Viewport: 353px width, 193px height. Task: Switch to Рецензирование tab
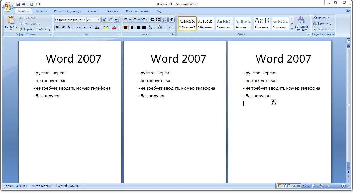(x=138, y=11)
